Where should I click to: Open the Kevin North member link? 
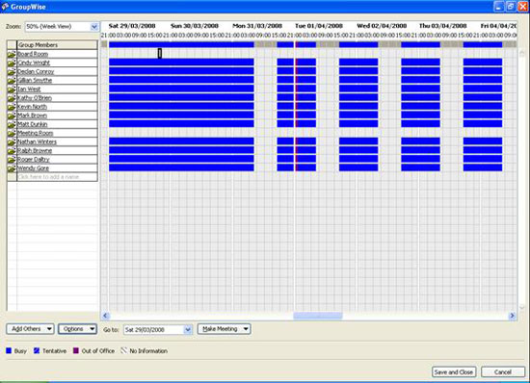coord(32,107)
